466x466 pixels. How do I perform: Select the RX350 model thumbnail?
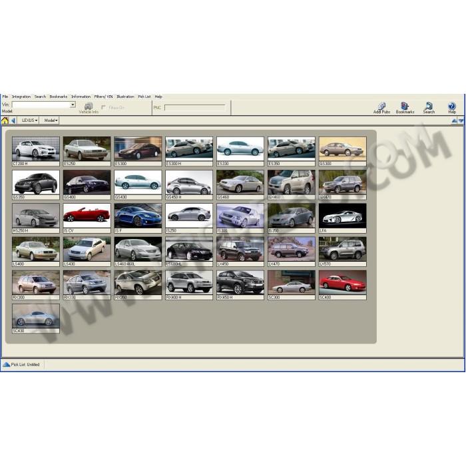tap(138, 285)
